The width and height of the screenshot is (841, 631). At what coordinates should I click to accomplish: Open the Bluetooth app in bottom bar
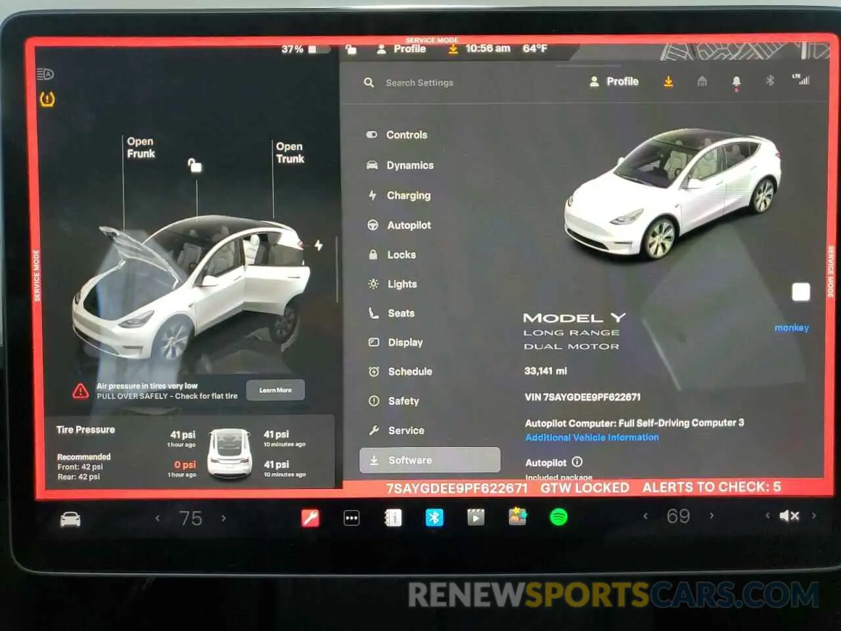click(434, 518)
